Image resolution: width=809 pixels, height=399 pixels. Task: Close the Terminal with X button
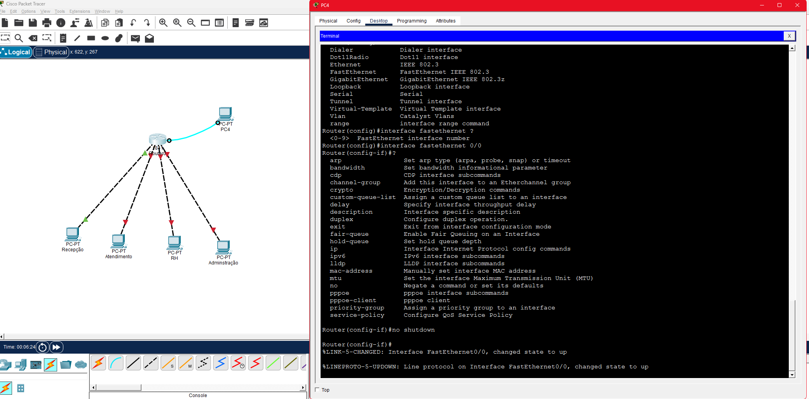(x=789, y=36)
